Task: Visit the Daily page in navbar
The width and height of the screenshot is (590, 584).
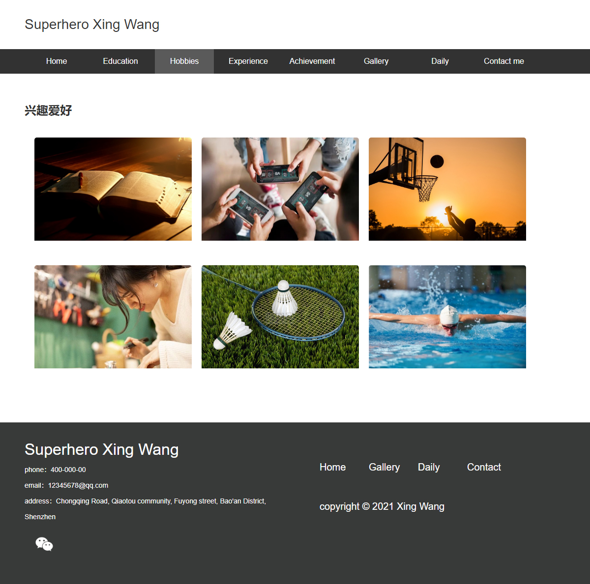Action: pos(440,61)
